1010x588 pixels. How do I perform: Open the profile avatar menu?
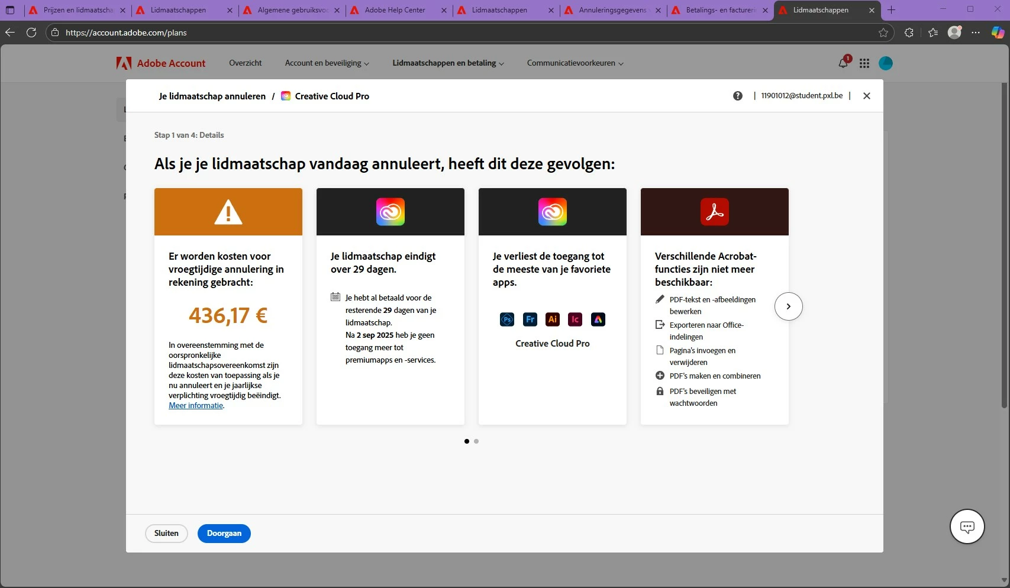[x=886, y=63]
